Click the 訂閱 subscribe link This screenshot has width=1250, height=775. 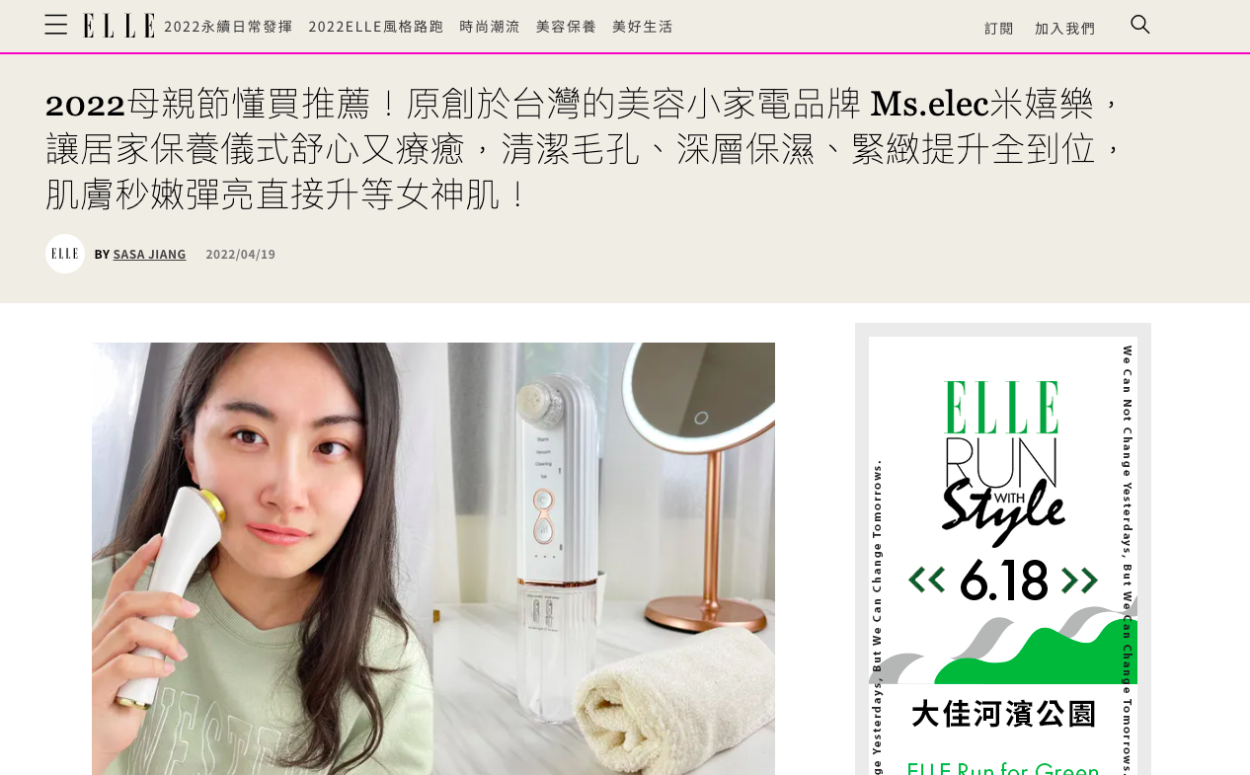(999, 29)
